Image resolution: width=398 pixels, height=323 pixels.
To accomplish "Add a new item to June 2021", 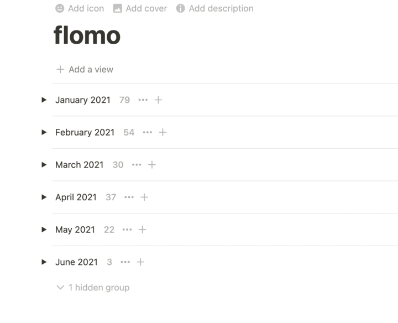I will 140,262.
